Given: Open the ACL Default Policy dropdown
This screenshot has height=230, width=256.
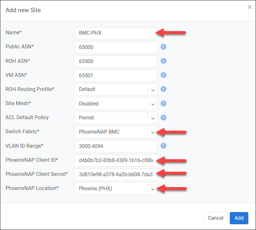Looking at the screenshot, I should coord(116,118).
